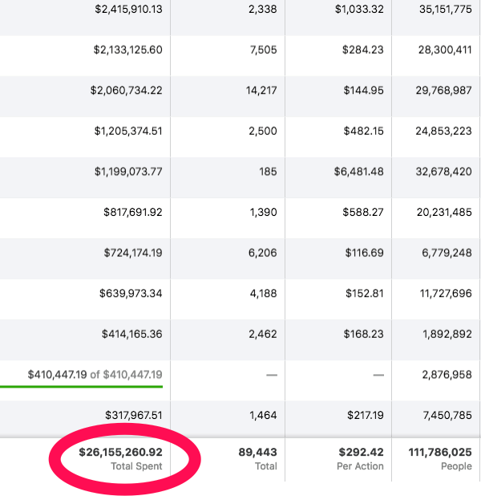
Task: Click the $152.81 cost per action cell
Action: coord(363,293)
